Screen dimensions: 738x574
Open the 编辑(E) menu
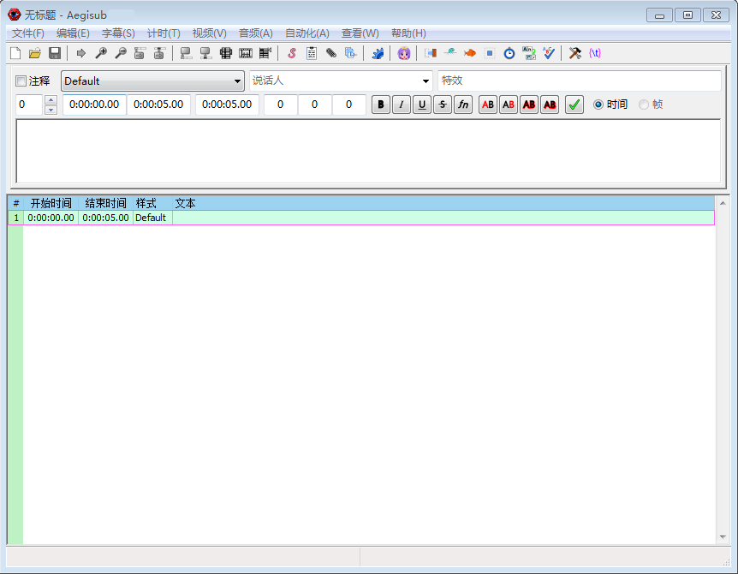pos(73,33)
